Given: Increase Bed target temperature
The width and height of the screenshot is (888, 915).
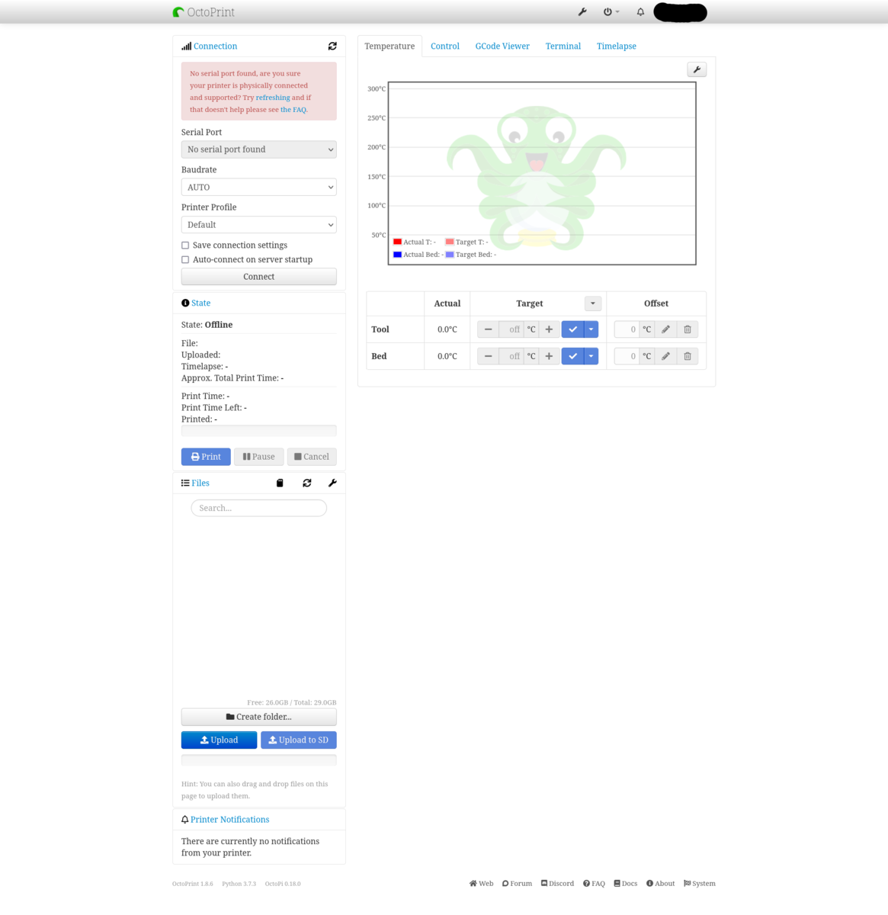Looking at the screenshot, I should (549, 356).
